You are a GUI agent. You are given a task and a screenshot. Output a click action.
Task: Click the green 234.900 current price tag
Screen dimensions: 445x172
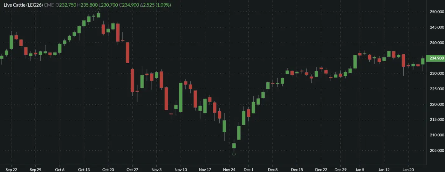coord(436,58)
